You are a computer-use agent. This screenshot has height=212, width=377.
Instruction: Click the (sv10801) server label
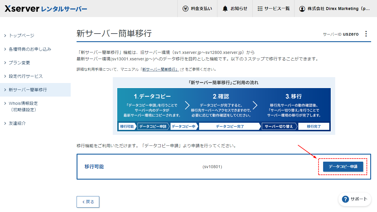[x=212, y=167]
